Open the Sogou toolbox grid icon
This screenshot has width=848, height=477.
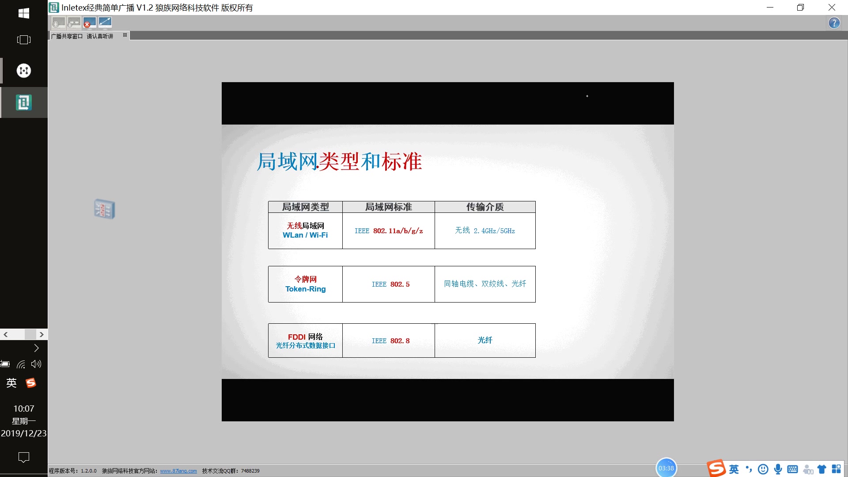(837, 469)
